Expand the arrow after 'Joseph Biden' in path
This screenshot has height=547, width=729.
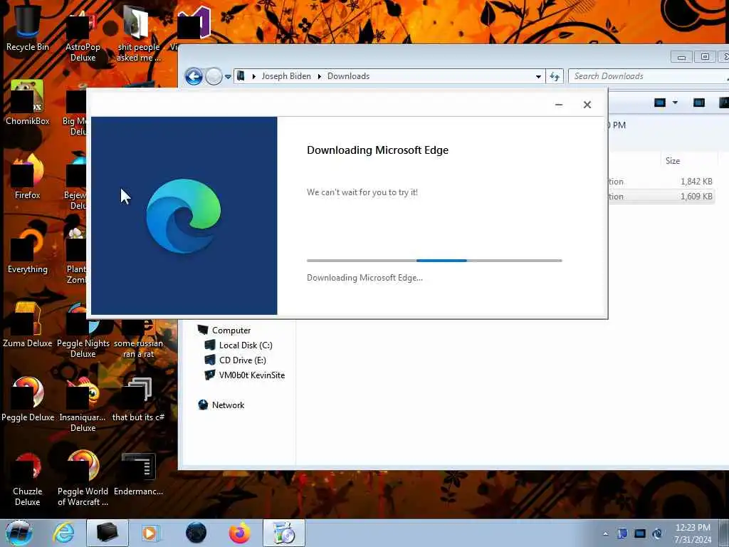[320, 76]
